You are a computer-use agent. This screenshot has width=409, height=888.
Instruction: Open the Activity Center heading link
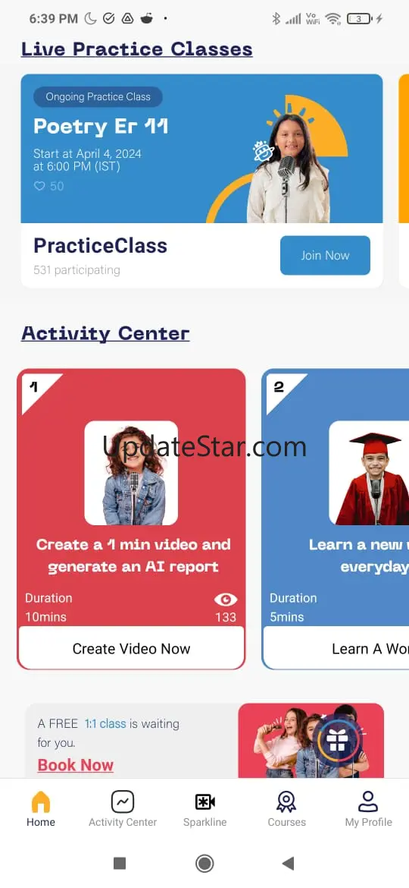pos(105,333)
